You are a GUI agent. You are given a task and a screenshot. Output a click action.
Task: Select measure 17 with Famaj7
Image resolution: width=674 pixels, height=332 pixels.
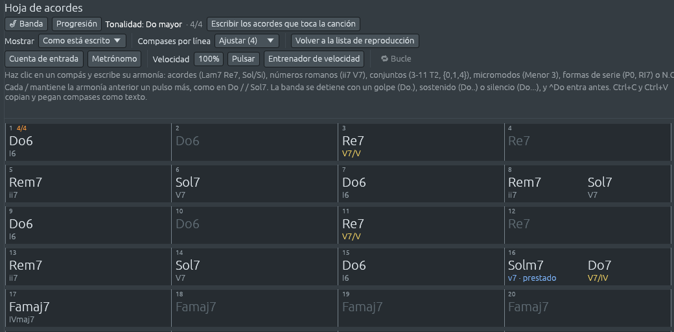[89, 308]
